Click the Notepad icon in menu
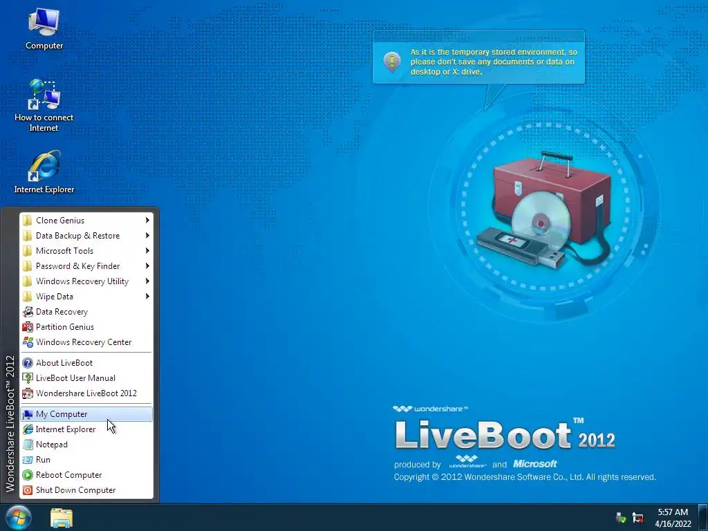Screen dimensions: 708x531 pos(28,445)
